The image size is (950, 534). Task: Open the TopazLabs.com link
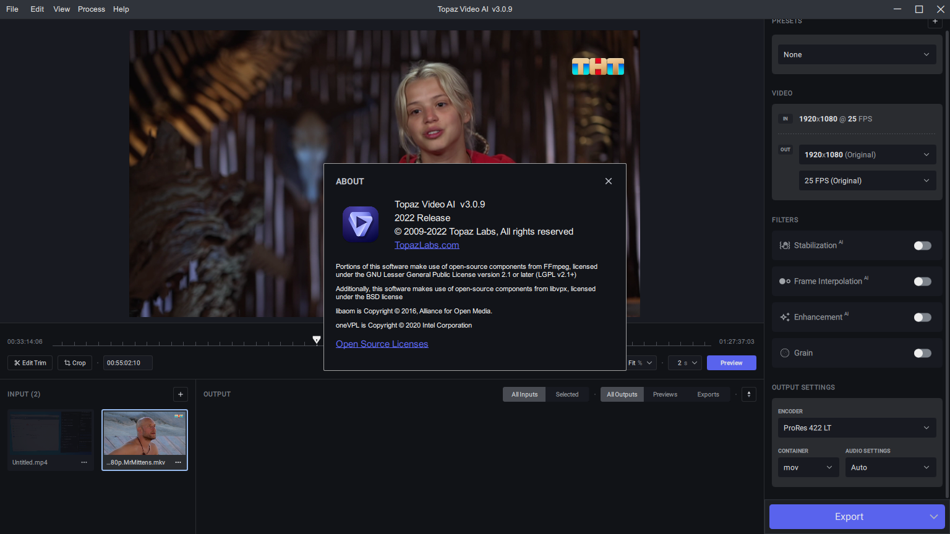coord(427,245)
